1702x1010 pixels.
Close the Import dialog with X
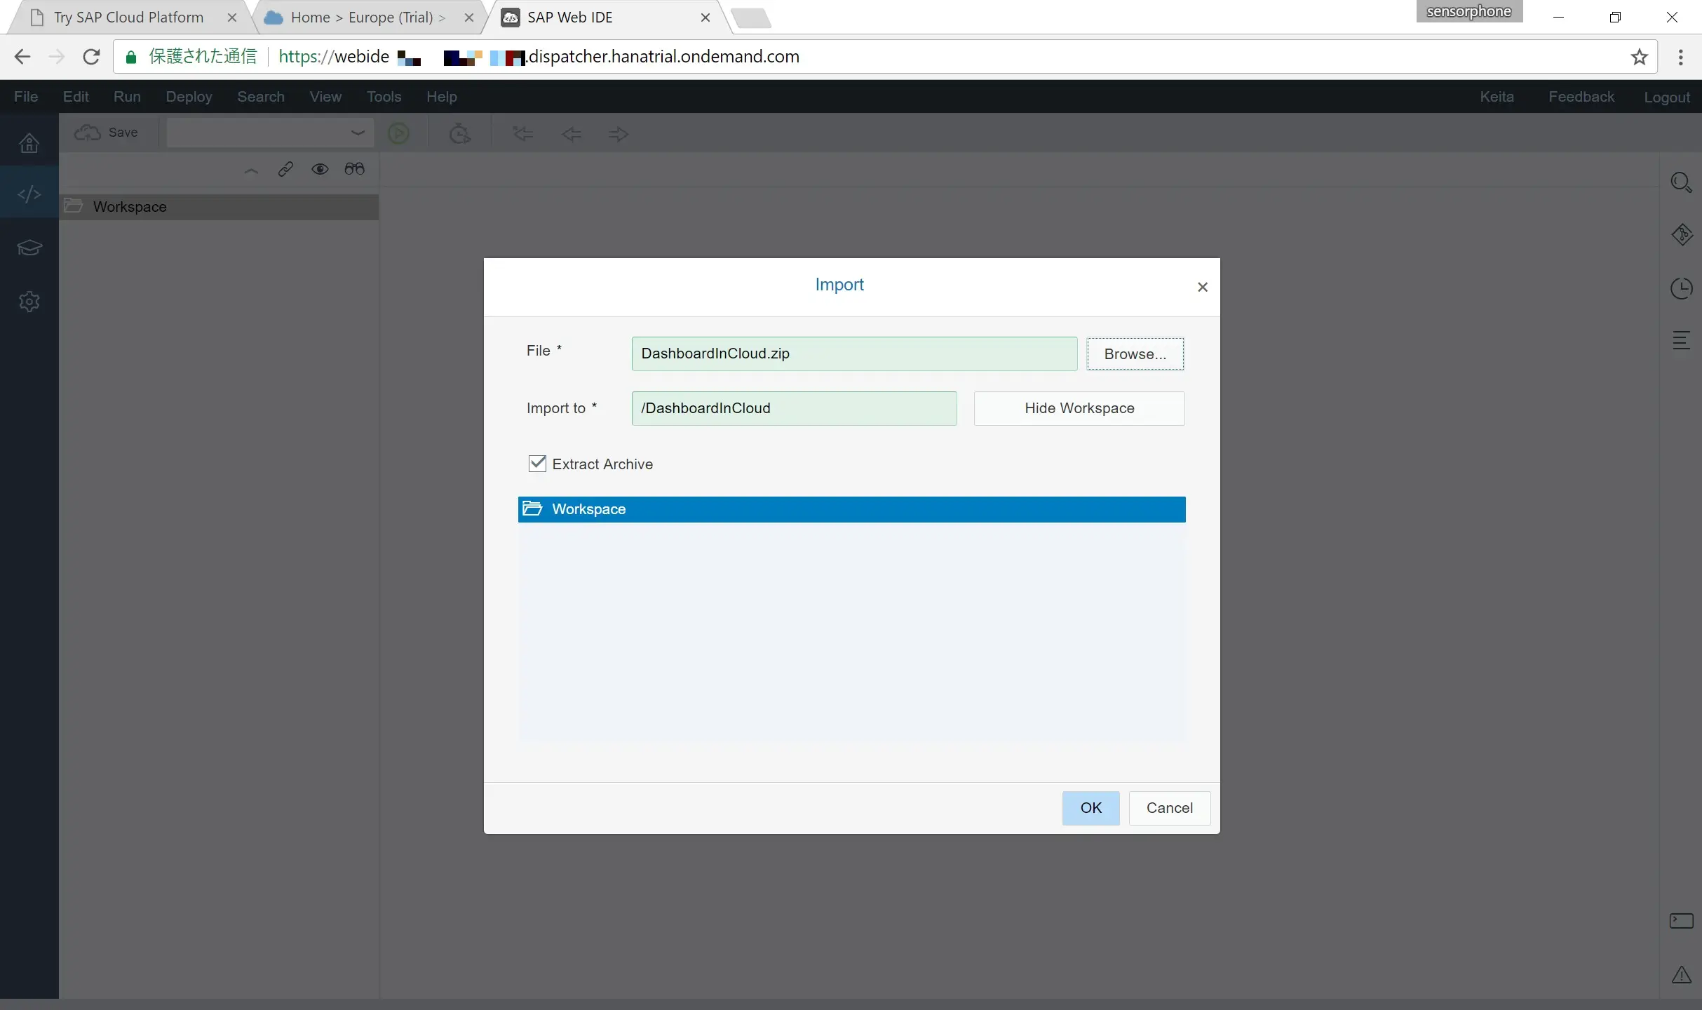point(1202,287)
